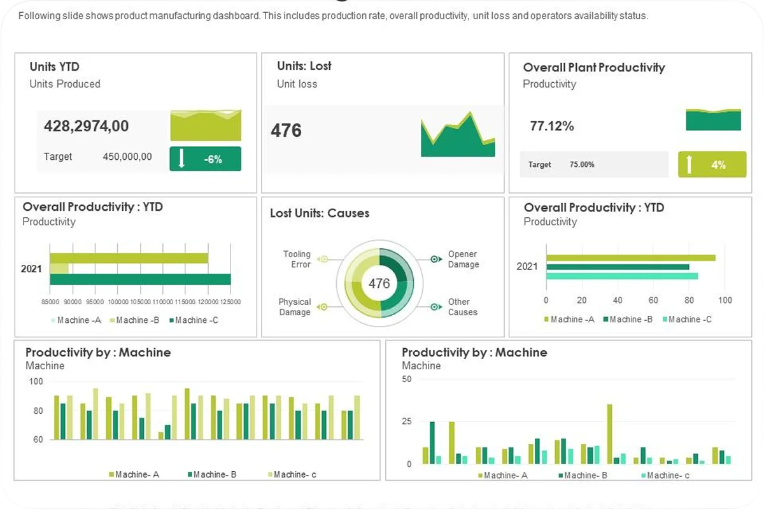Click the Target 75.00% bar
The image size is (764, 510).
593,164
